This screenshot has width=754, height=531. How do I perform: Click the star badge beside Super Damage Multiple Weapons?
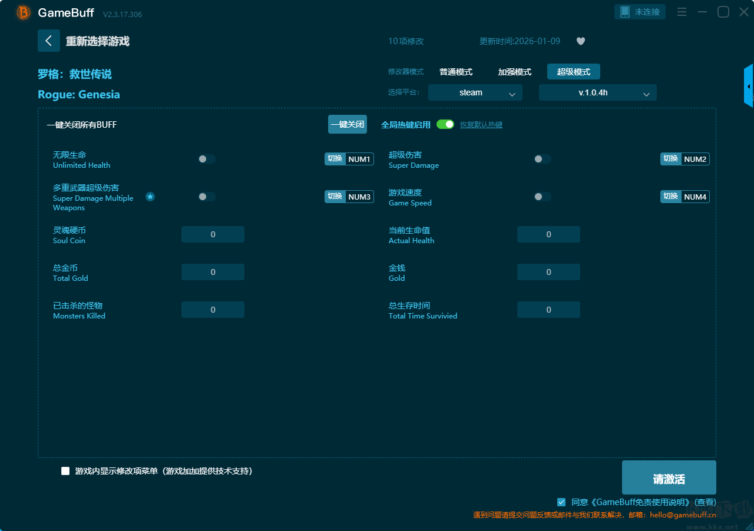pyautogui.click(x=150, y=197)
